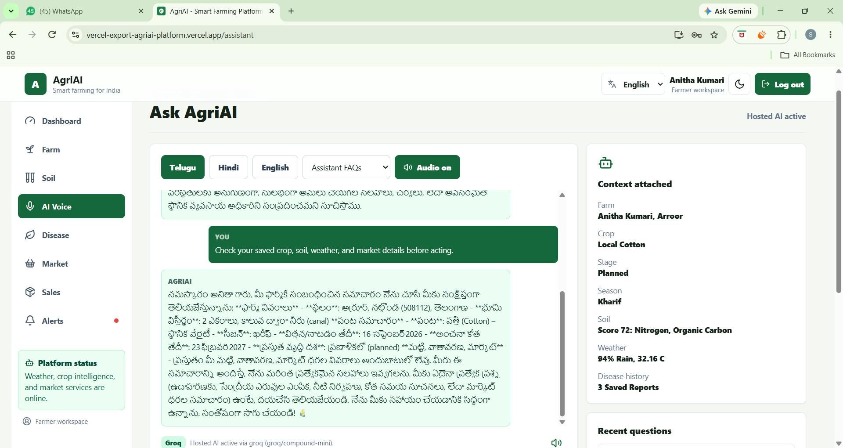This screenshot has height=448, width=843.
Task: Open a new browser tab
Action: (x=291, y=11)
